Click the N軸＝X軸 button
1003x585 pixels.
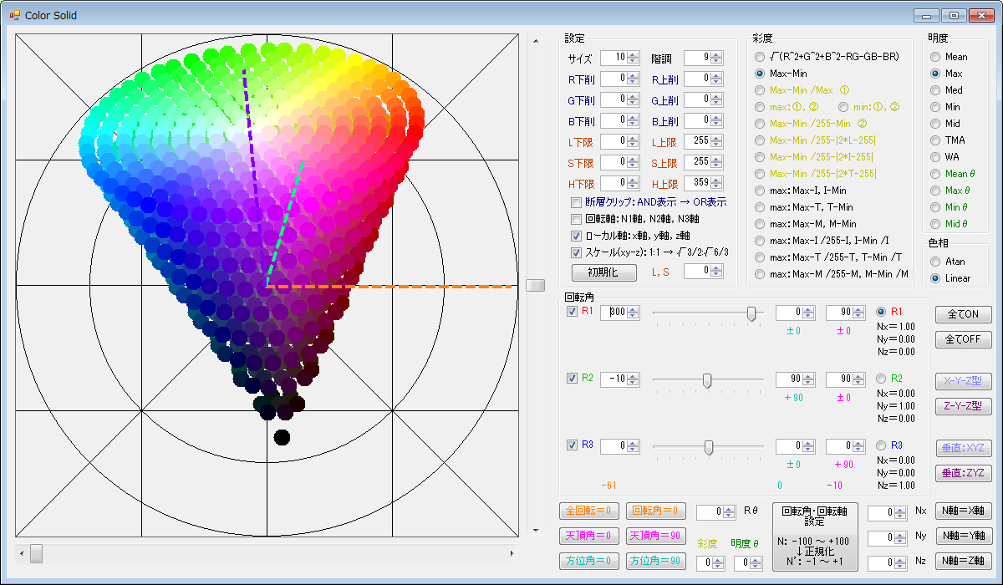pos(964,511)
